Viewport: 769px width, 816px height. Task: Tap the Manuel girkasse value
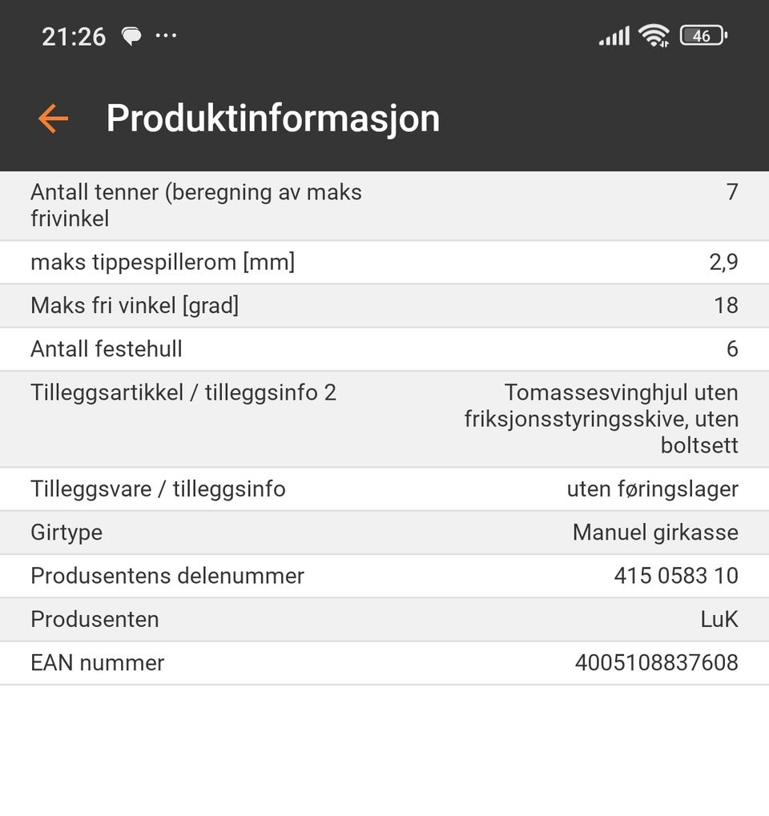pos(655,533)
